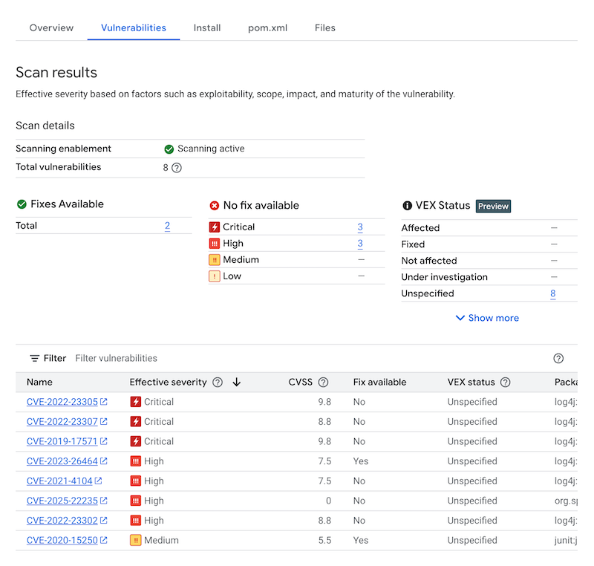Click the Filter vulnerabilities input field
The height and width of the screenshot is (566, 594).
tap(117, 358)
